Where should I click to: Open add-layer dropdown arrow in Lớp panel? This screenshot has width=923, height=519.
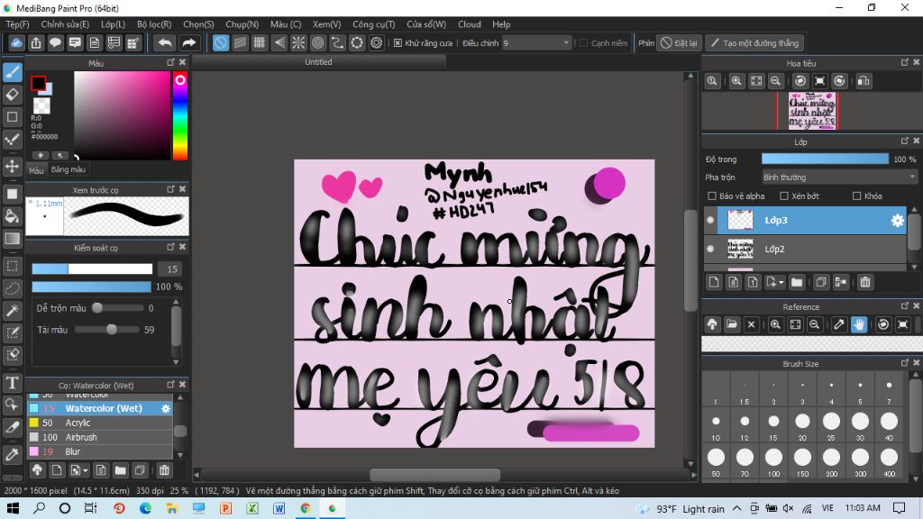tap(781, 283)
